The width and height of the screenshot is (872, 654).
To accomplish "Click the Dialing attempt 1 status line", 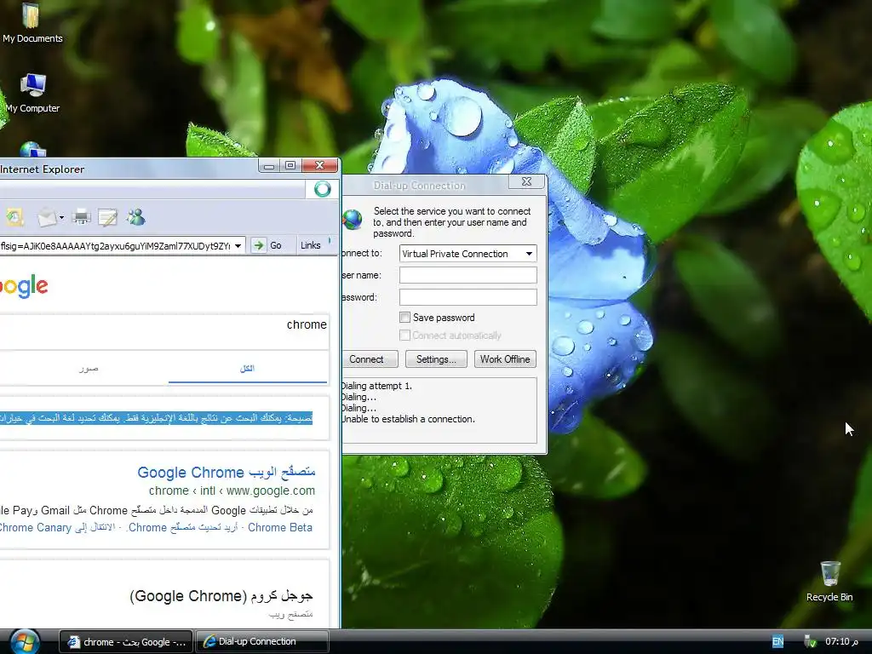I will coord(376,386).
